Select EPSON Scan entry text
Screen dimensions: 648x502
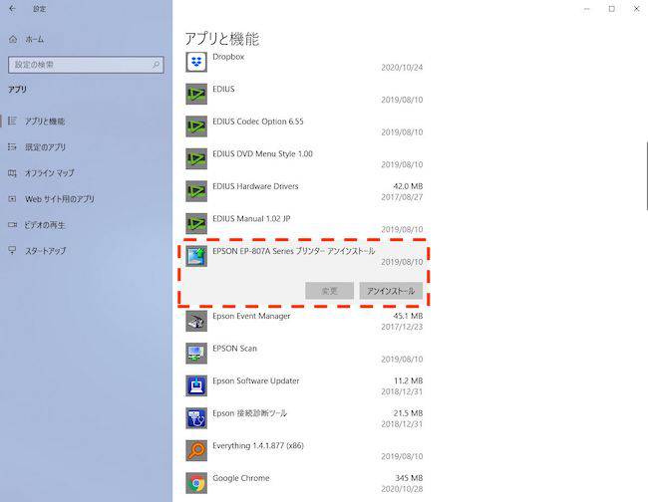point(234,348)
